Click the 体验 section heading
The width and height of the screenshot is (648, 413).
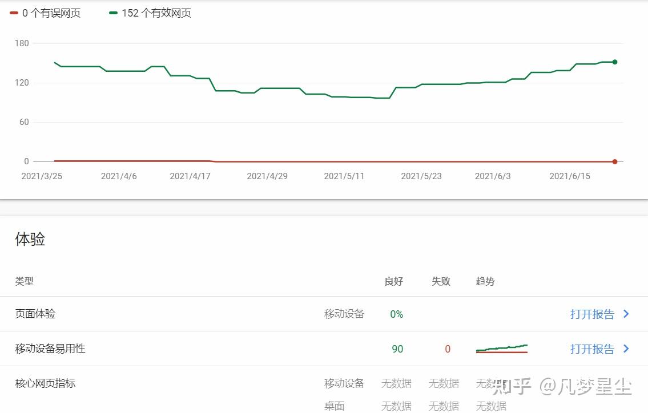click(x=30, y=239)
